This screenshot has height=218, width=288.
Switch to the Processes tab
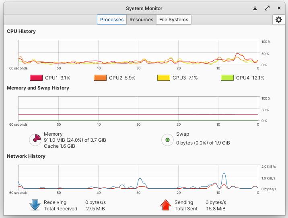point(112,20)
